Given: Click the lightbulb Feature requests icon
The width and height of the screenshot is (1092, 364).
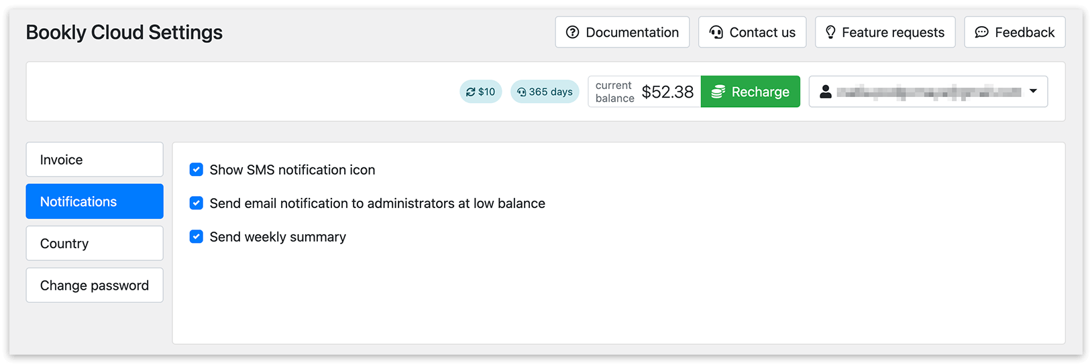Looking at the screenshot, I should (830, 32).
